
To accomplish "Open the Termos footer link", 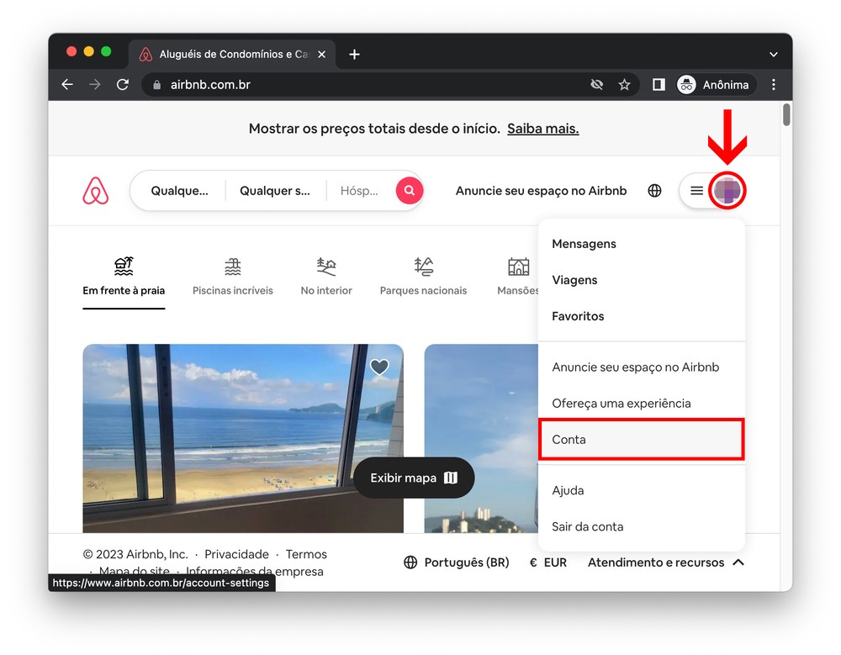I will 306,554.
